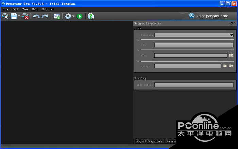Undo the last action
This screenshot has width=238, height=149.
(36, 16)
